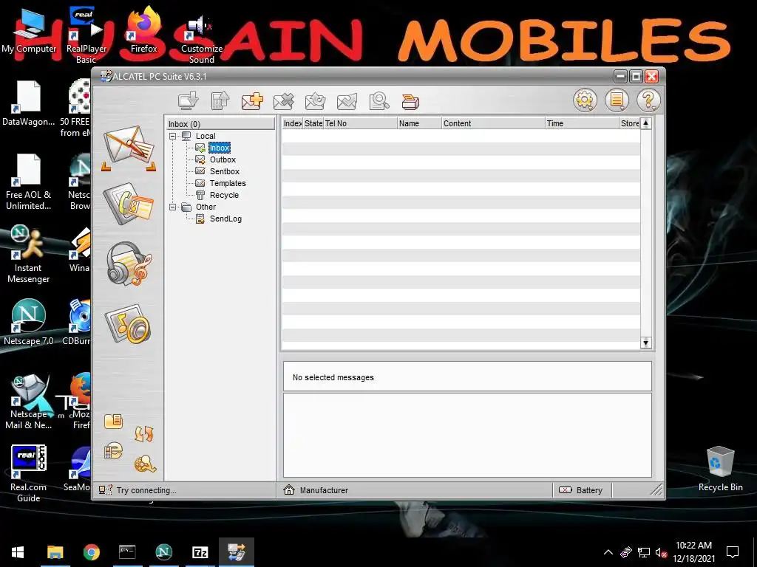Open help question mark button
This screenshot has width=757, height=567.
[x=648, y=100]
